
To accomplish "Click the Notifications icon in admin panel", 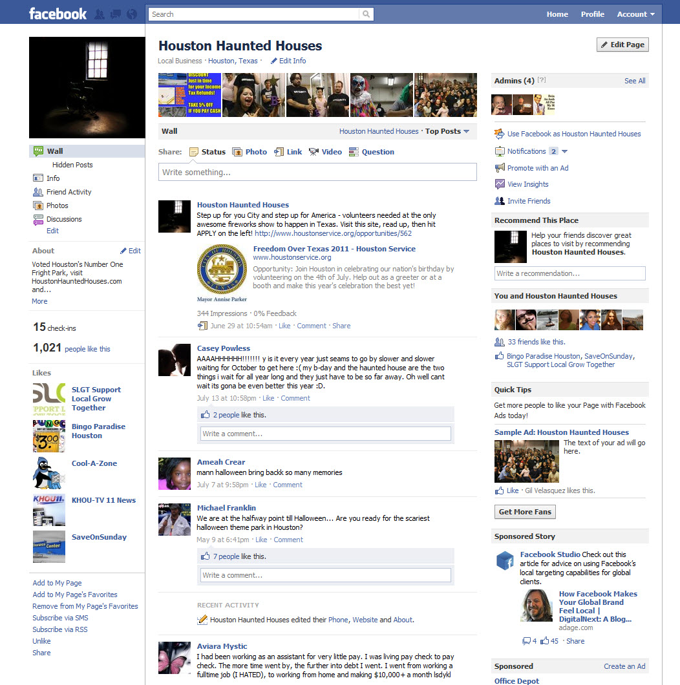I will pos(500,151).
